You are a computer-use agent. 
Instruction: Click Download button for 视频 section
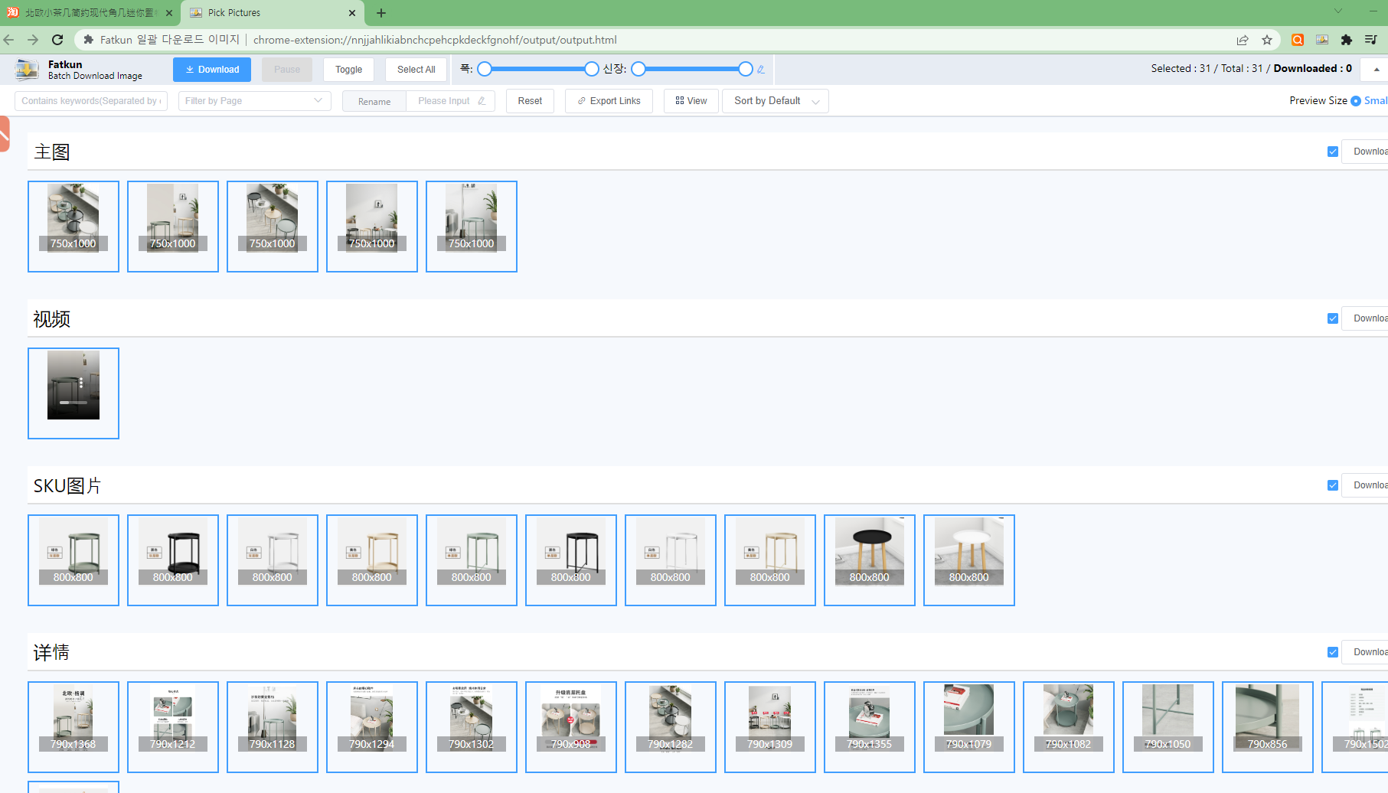tap(1365, 318)
